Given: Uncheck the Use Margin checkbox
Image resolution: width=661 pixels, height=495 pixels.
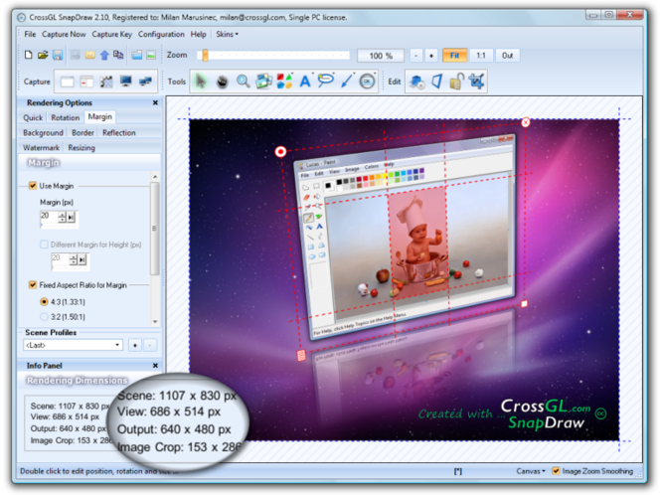Looking at the screenshot, I should 33,186.
